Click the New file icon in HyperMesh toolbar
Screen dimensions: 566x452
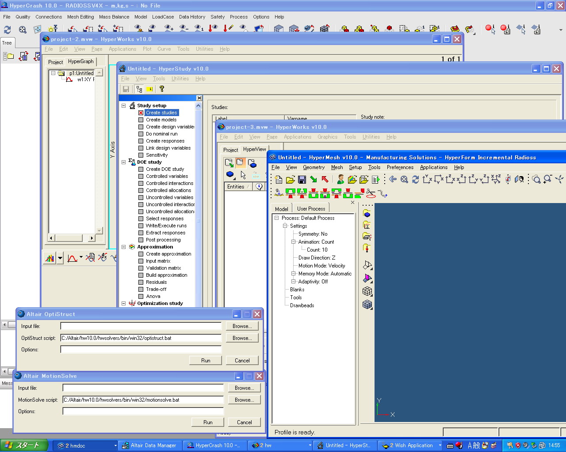click(279, 179)
